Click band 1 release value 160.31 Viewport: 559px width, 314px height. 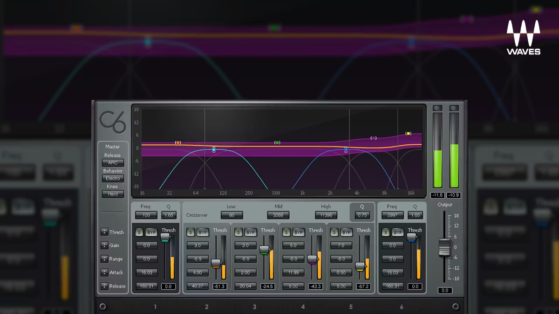[x=147, y=286]
